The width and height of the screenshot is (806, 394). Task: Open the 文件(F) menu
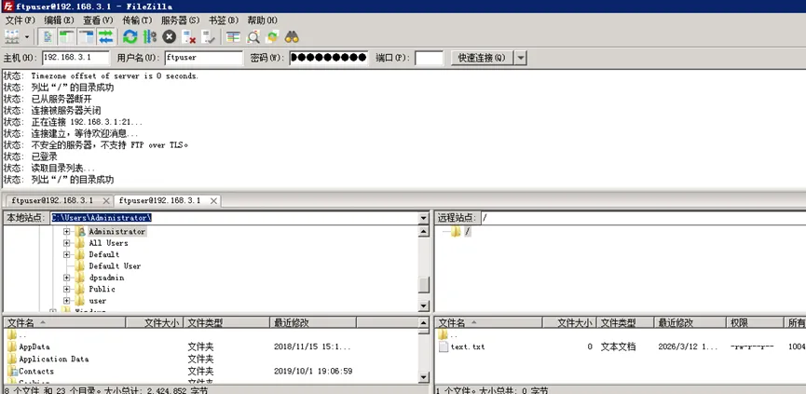[20, 20]
